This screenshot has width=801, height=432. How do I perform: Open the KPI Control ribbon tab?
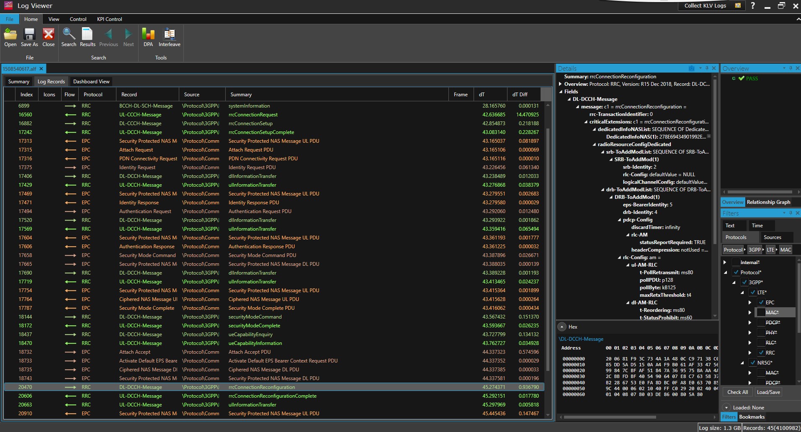[109, 19]
